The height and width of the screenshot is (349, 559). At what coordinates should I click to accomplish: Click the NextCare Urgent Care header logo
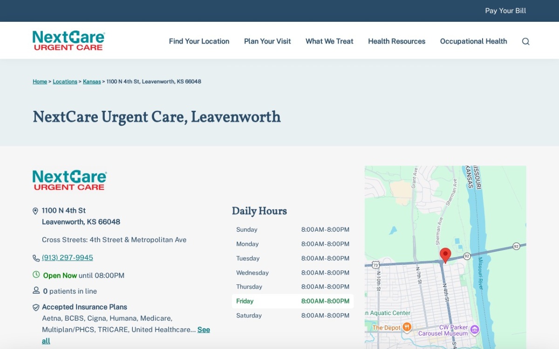68,40
